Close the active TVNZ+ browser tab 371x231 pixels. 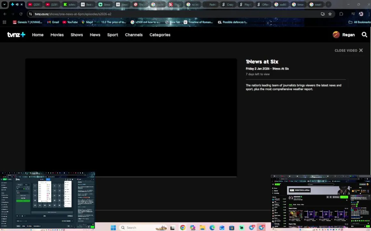21,4
